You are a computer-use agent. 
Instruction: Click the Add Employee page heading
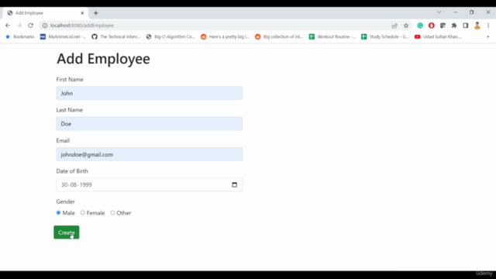pos(103,59)
